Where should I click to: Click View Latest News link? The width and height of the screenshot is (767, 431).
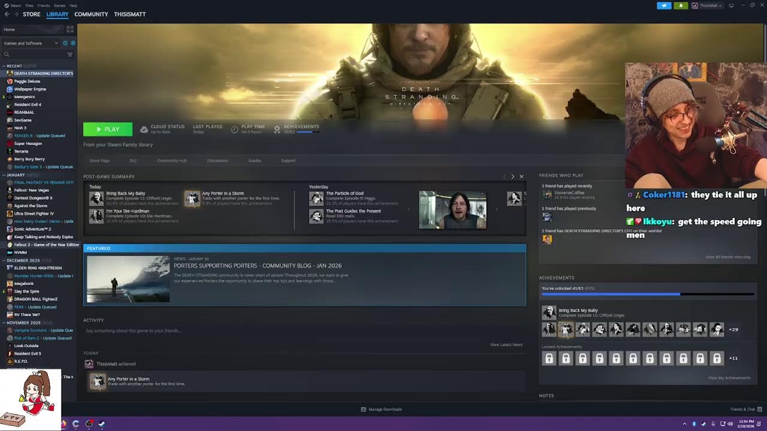(506, 344)
